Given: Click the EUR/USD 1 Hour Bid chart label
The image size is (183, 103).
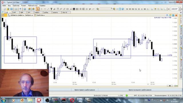Looking at the screenshot, I should click(x=163, y=18).
